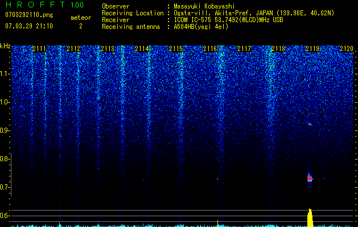The width and height of the screenshot is (358, 227).
Task: Click the 2115 time marker
Action: (x=176, y=49)
